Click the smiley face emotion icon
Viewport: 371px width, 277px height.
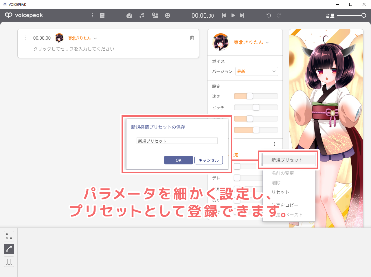[168, 15]
